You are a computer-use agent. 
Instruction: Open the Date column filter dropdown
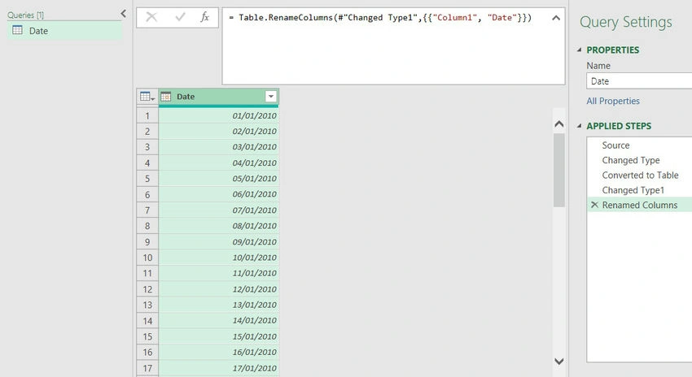pyautogui.click(x=271, y=97)
